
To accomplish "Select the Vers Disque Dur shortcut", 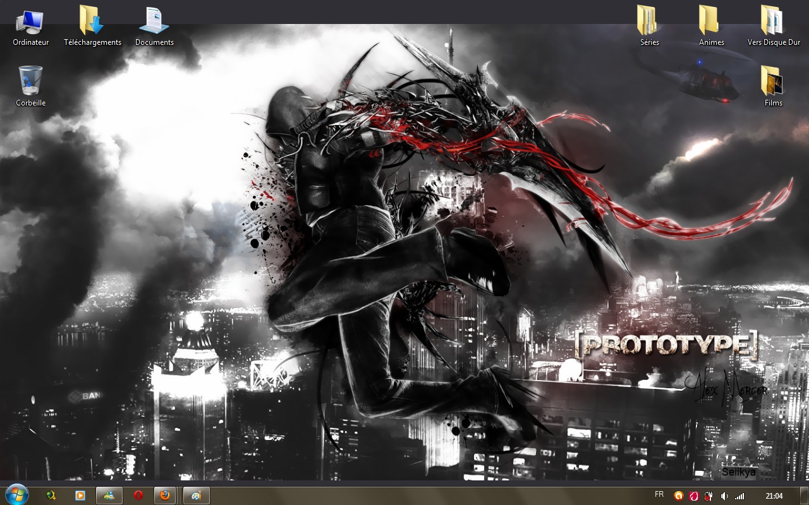I will click(x=774, y=23).
